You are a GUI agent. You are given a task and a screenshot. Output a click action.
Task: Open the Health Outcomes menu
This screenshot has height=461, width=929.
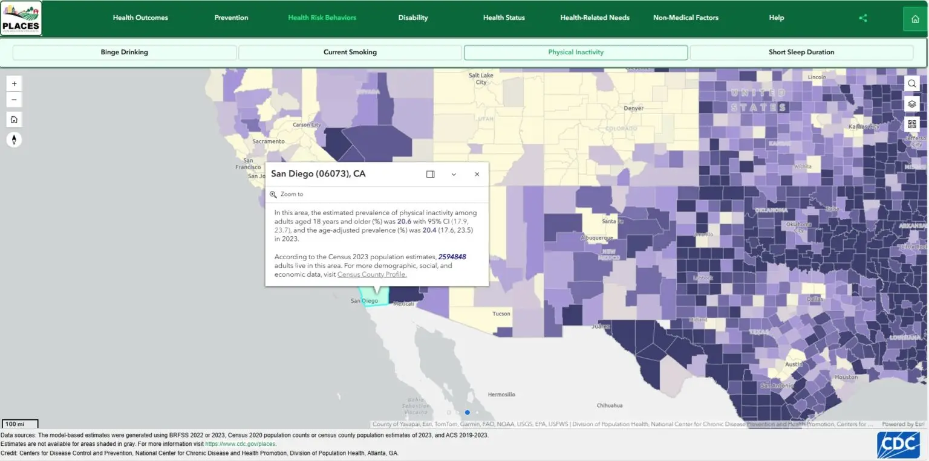click(140, 18)
